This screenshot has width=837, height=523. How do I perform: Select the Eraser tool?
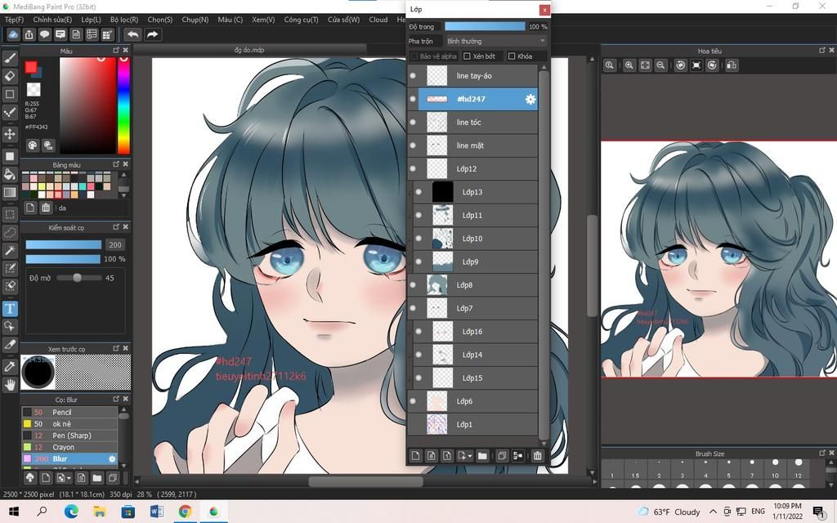(10, 76)
